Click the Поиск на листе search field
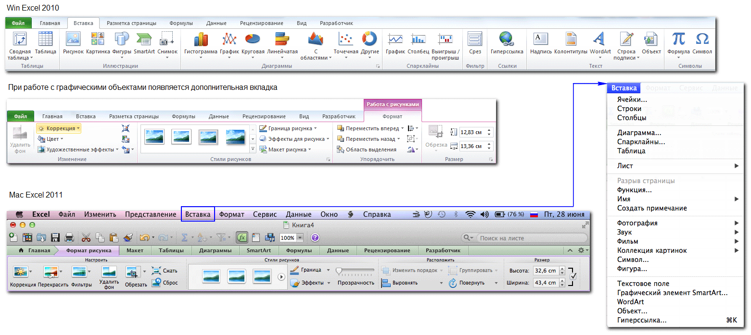751x335 pixels. [x=524, y=238]
